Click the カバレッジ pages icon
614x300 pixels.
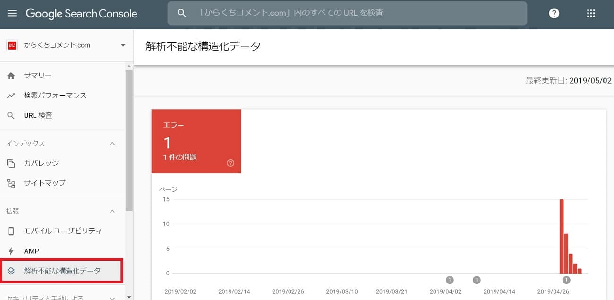coord(11,163)
